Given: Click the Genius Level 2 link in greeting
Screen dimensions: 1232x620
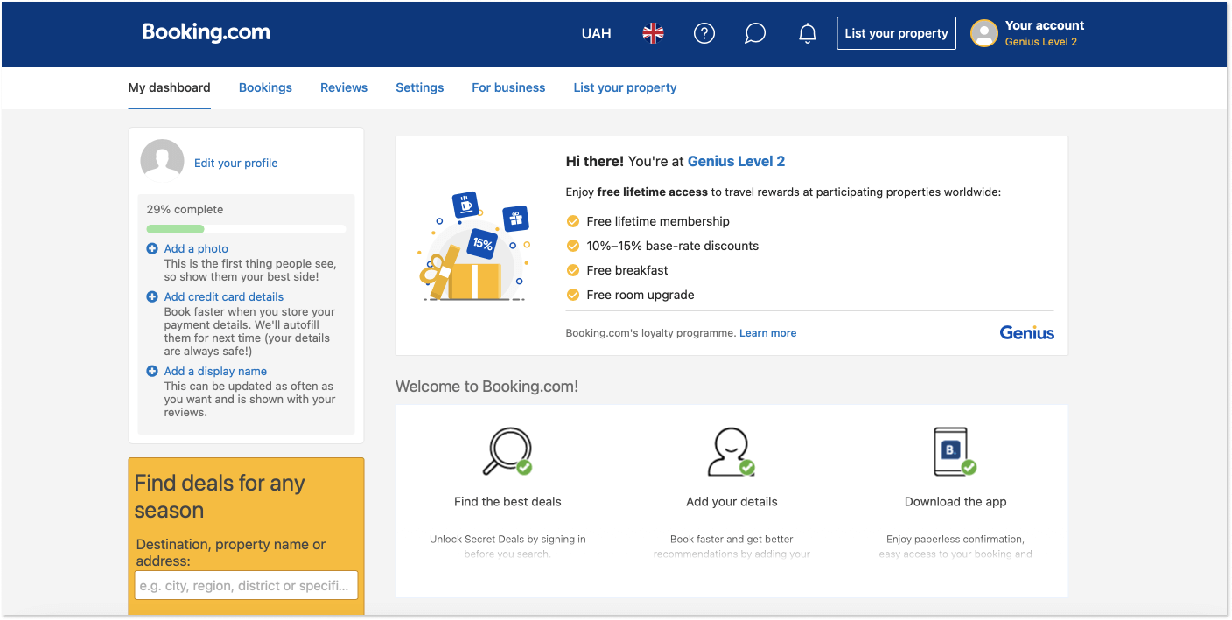Looking at the screenshot, I should click(x=736, y=161).
